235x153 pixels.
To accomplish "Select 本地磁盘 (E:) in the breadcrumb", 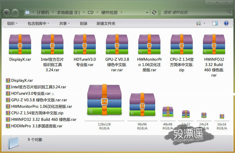I will (x=68, y=12).
